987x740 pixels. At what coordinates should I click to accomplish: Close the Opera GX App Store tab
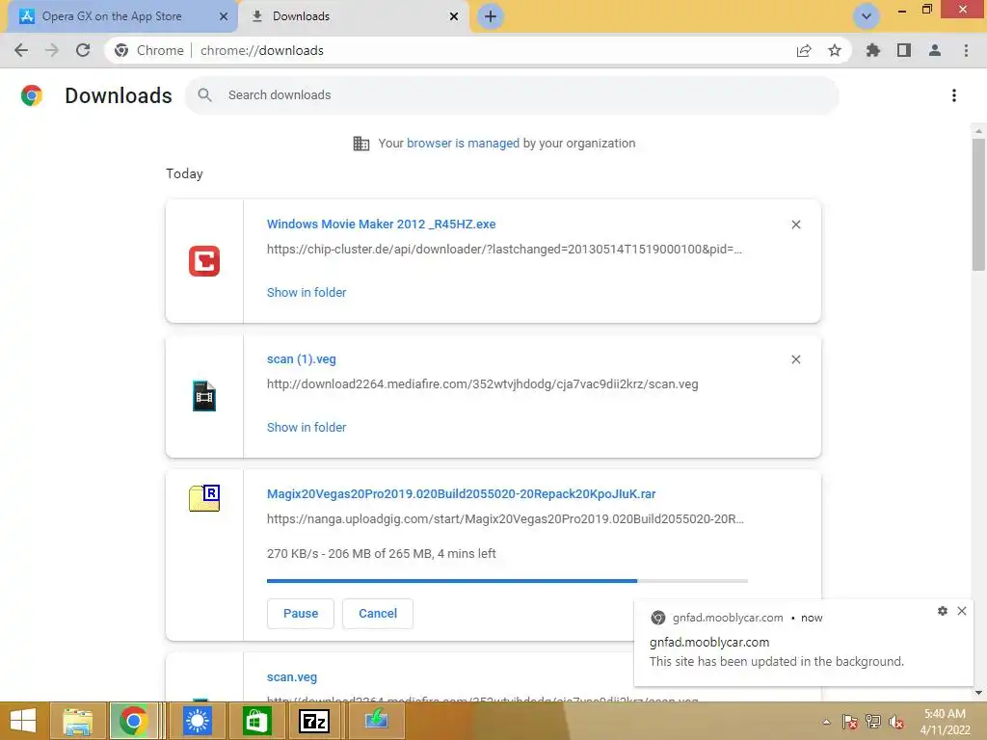point(224,16)
